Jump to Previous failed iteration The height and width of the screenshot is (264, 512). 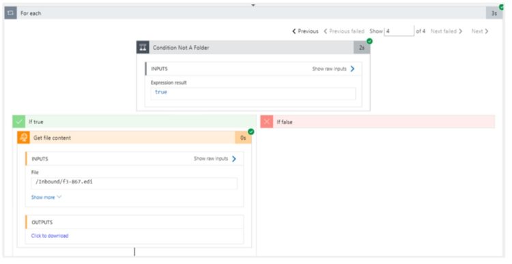coord(344,31)
